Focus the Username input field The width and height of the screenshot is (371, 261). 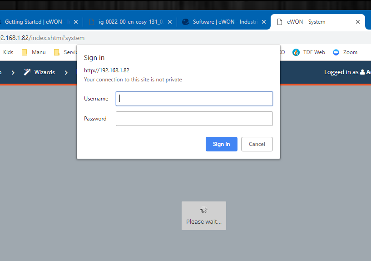194,99
